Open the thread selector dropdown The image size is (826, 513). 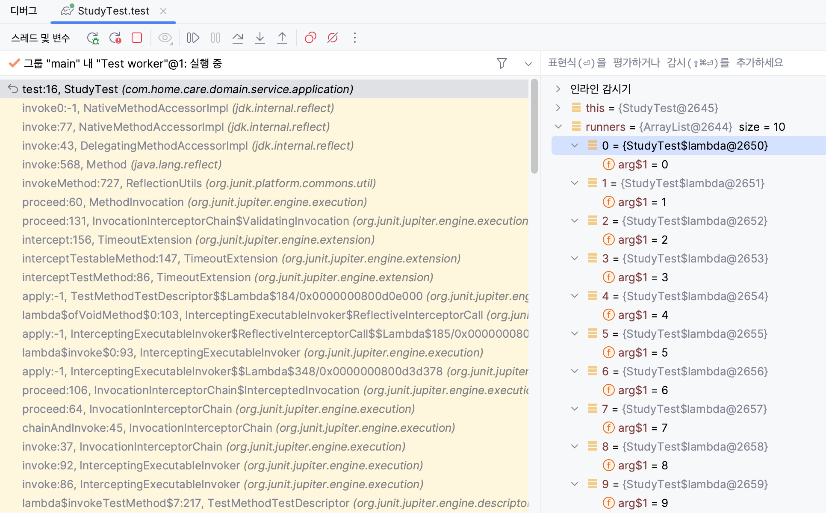528,64
